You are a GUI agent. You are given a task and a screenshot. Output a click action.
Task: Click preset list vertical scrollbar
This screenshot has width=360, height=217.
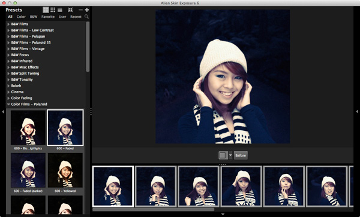coord(88,47)
